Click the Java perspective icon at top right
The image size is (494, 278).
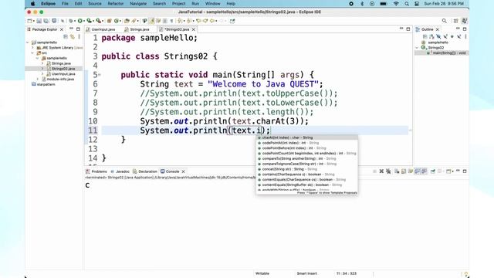coord(465,21)
